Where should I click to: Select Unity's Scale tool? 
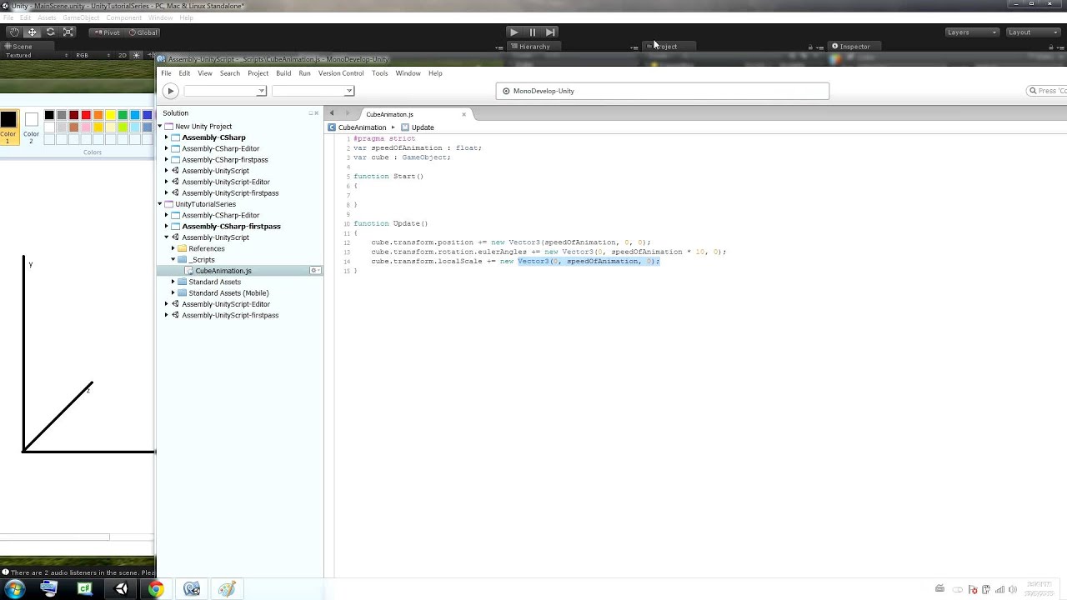click(68, 32)
